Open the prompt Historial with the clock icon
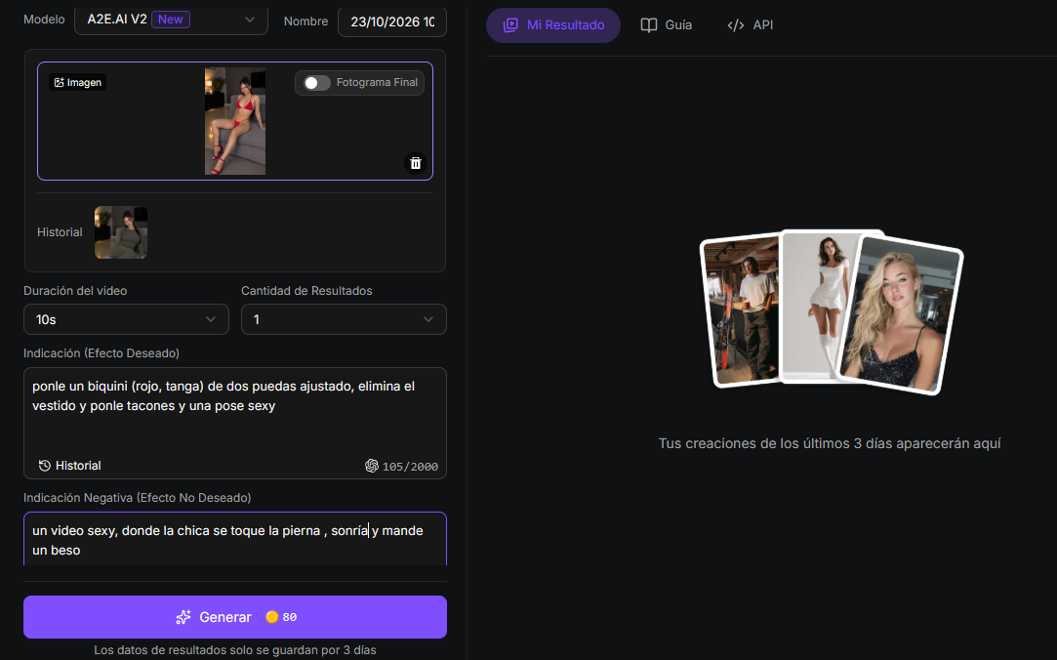The width and height of the screenshot is (1057, 660). point(70,466)
